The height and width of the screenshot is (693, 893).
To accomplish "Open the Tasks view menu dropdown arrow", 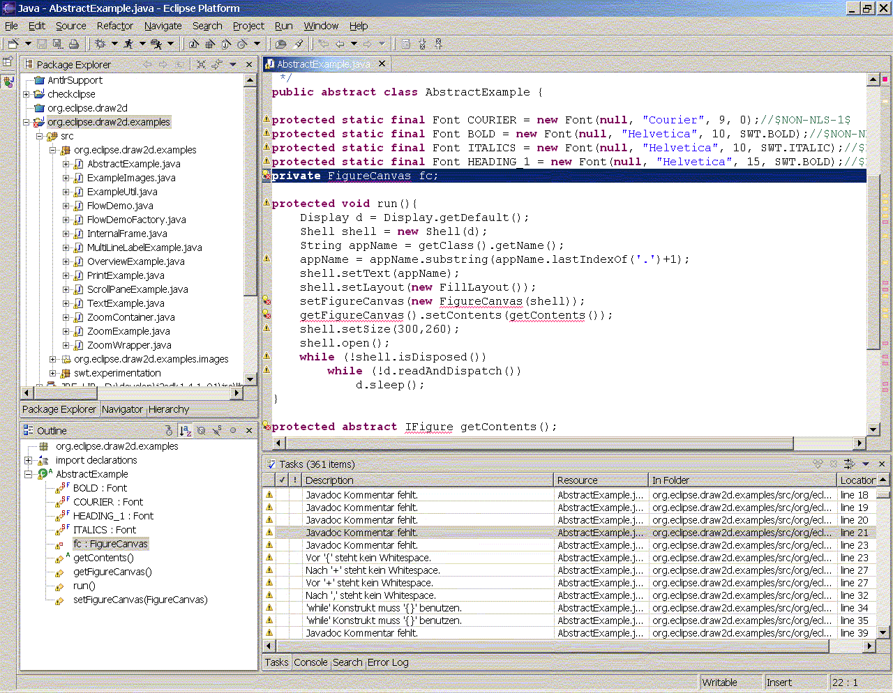I will (866, 464).
